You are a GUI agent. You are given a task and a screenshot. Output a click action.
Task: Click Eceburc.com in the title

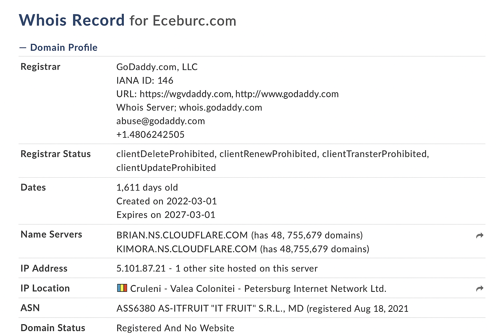pyautogui.click(x=194, y=21)
